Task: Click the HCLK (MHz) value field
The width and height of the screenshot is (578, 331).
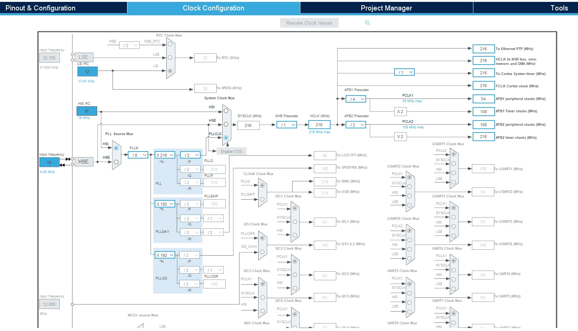Action: pyautogui.click(x=319, y=125)
